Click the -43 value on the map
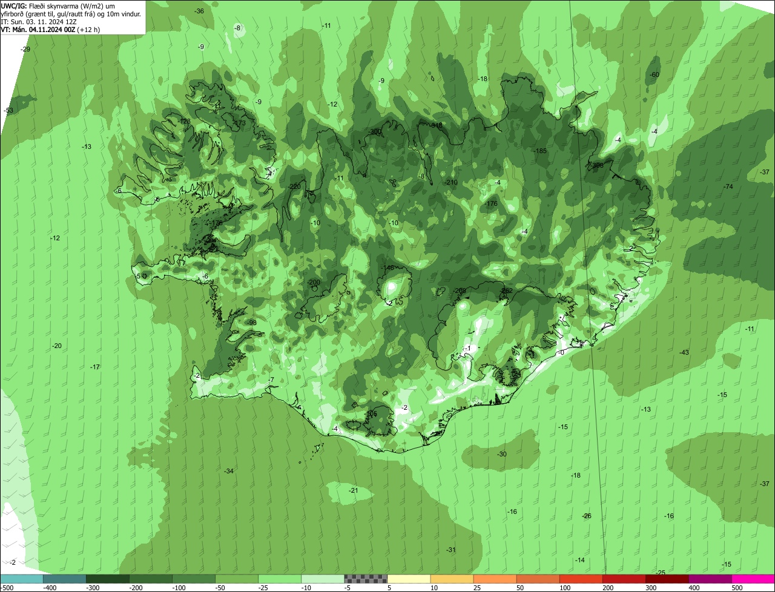Viewport: 775px width, 592px height. point(684,353)
